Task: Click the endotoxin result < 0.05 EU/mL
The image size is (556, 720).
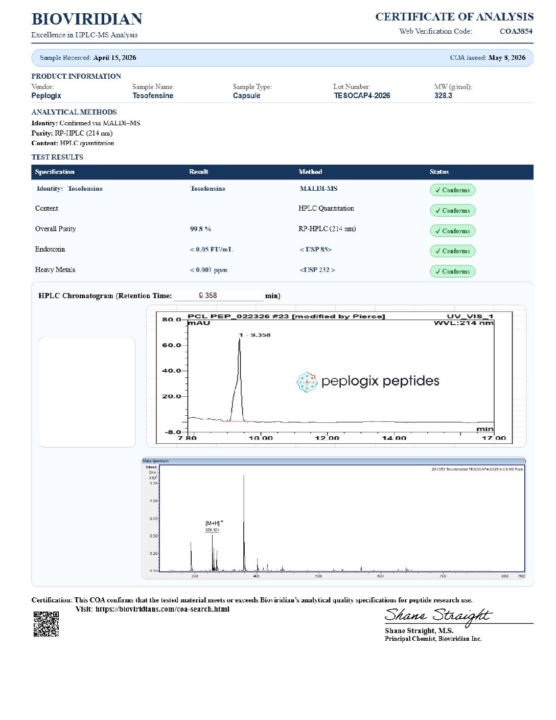Action: click(212, 250)
